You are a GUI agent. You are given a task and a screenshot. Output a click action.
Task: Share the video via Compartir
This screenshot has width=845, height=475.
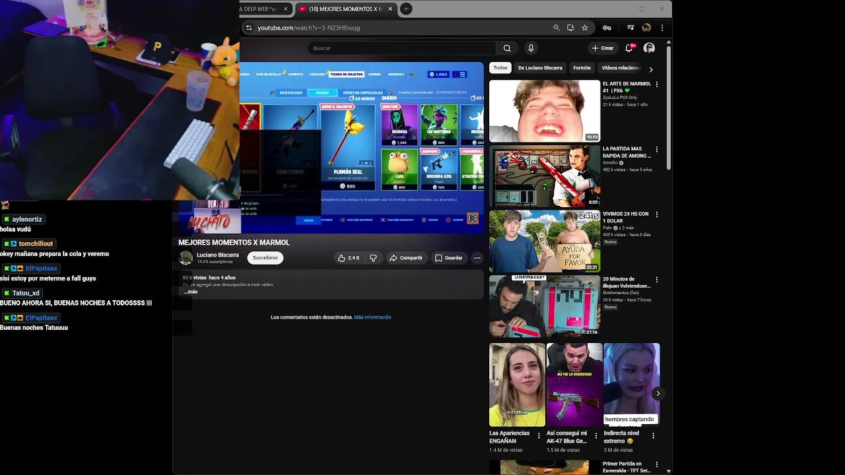pyautogui.click(x=406, y=258)
